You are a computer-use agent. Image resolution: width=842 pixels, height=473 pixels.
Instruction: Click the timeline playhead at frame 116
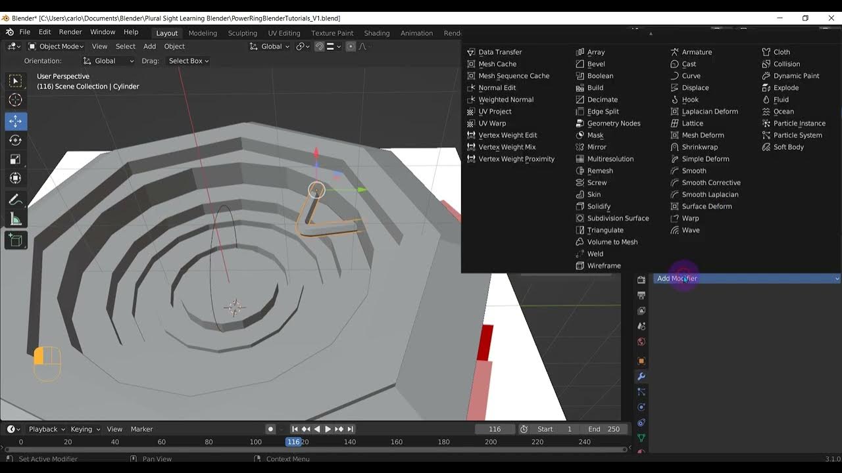(x=293, y=442)
